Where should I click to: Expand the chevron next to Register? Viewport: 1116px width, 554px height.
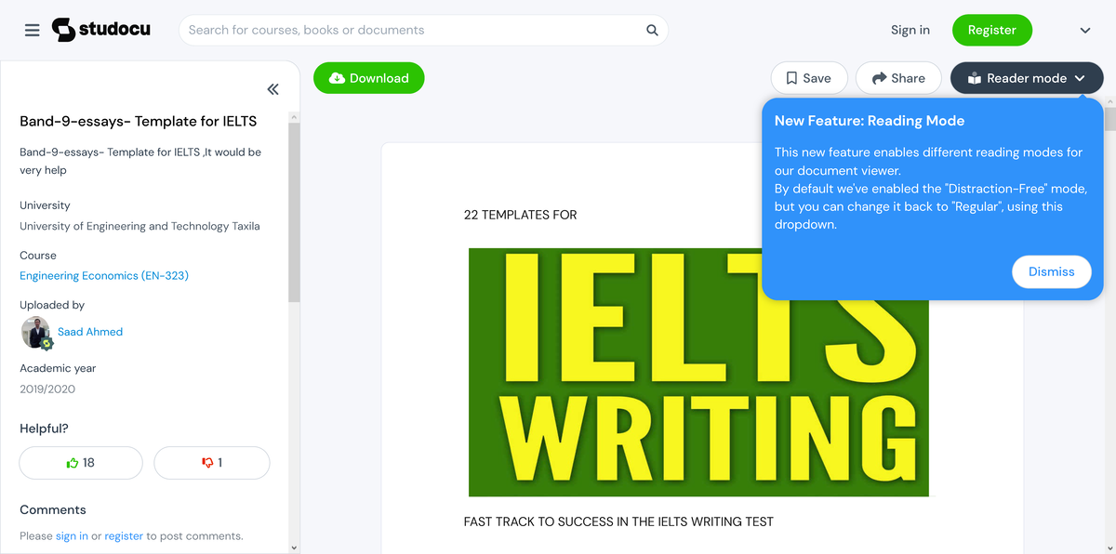1084,30
